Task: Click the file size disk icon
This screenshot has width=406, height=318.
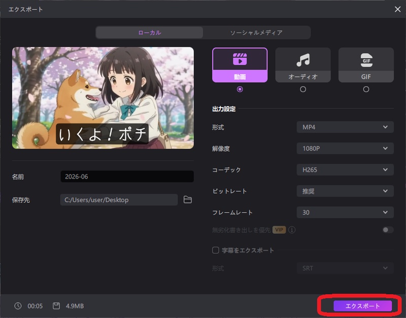Action: [56, 306]
